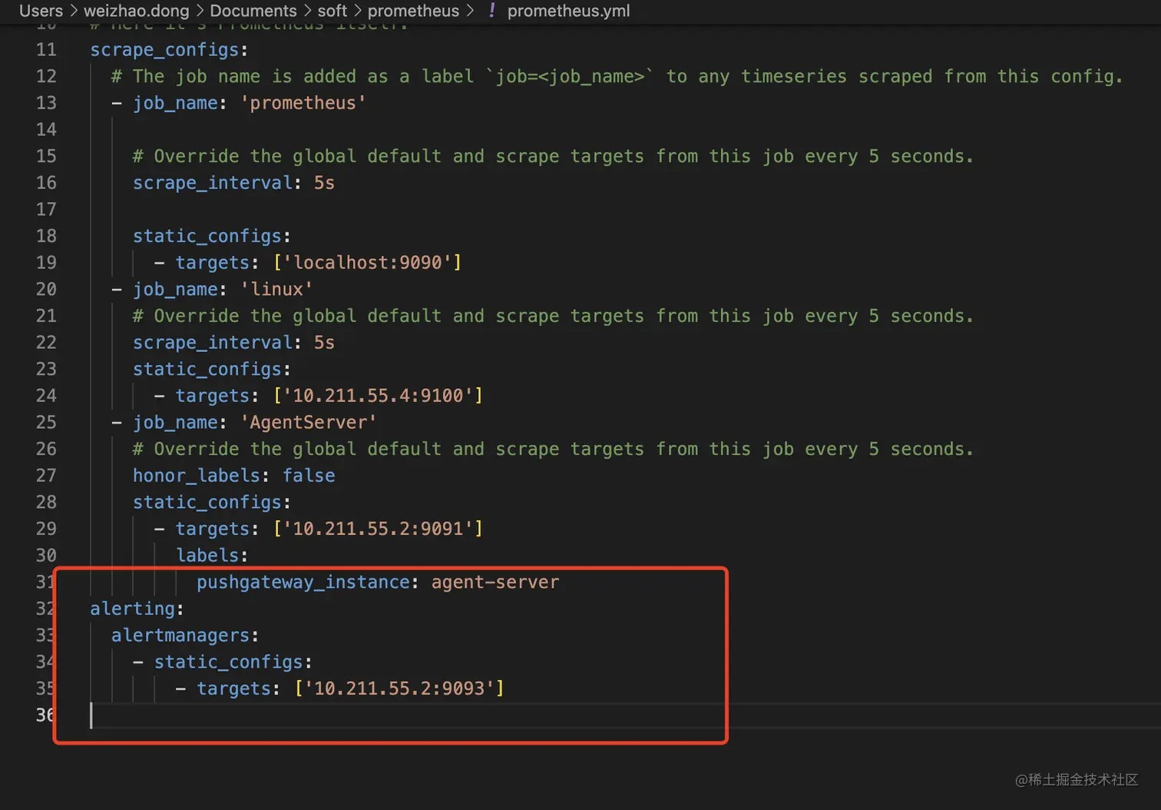Open the soft breadcrumb folder
This screenshot has height=810, width=1161.
pyautogui.click(x=332, y=11)
